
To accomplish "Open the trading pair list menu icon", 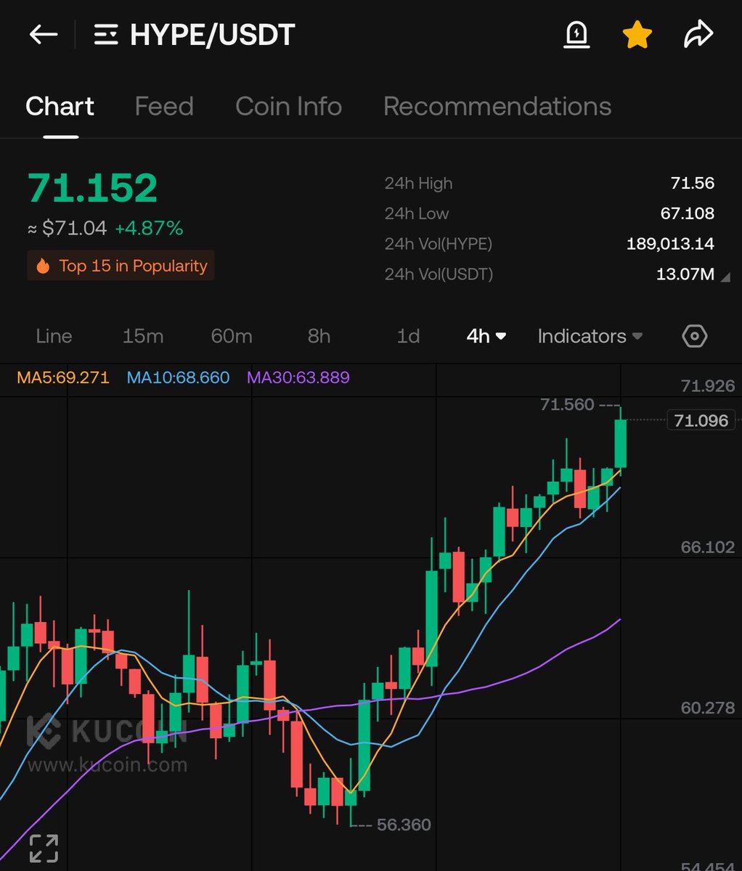I will coord(106,35).
